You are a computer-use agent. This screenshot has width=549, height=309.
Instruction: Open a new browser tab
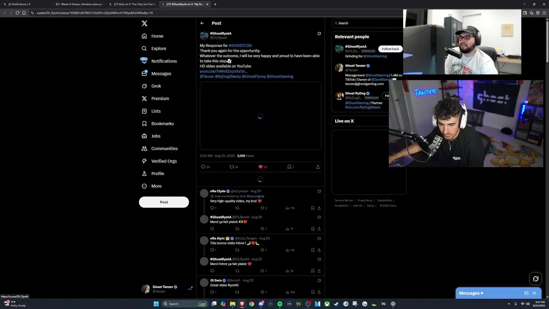coord(215,4)
